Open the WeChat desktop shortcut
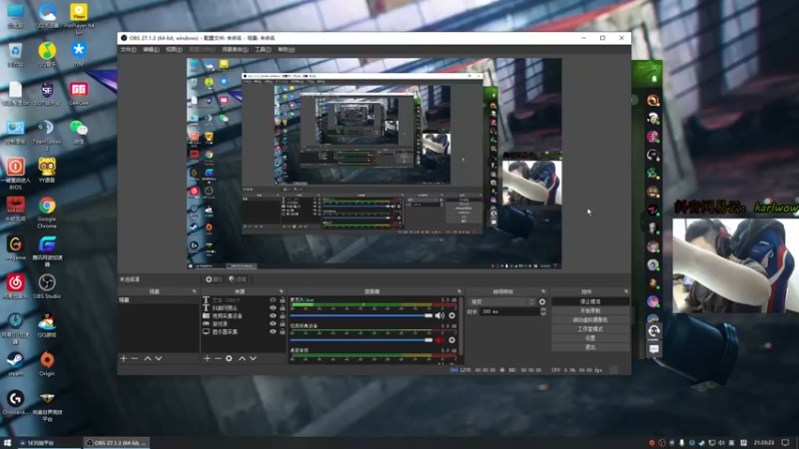The height and width of the screenshot is (449, 799). [79, 132]
